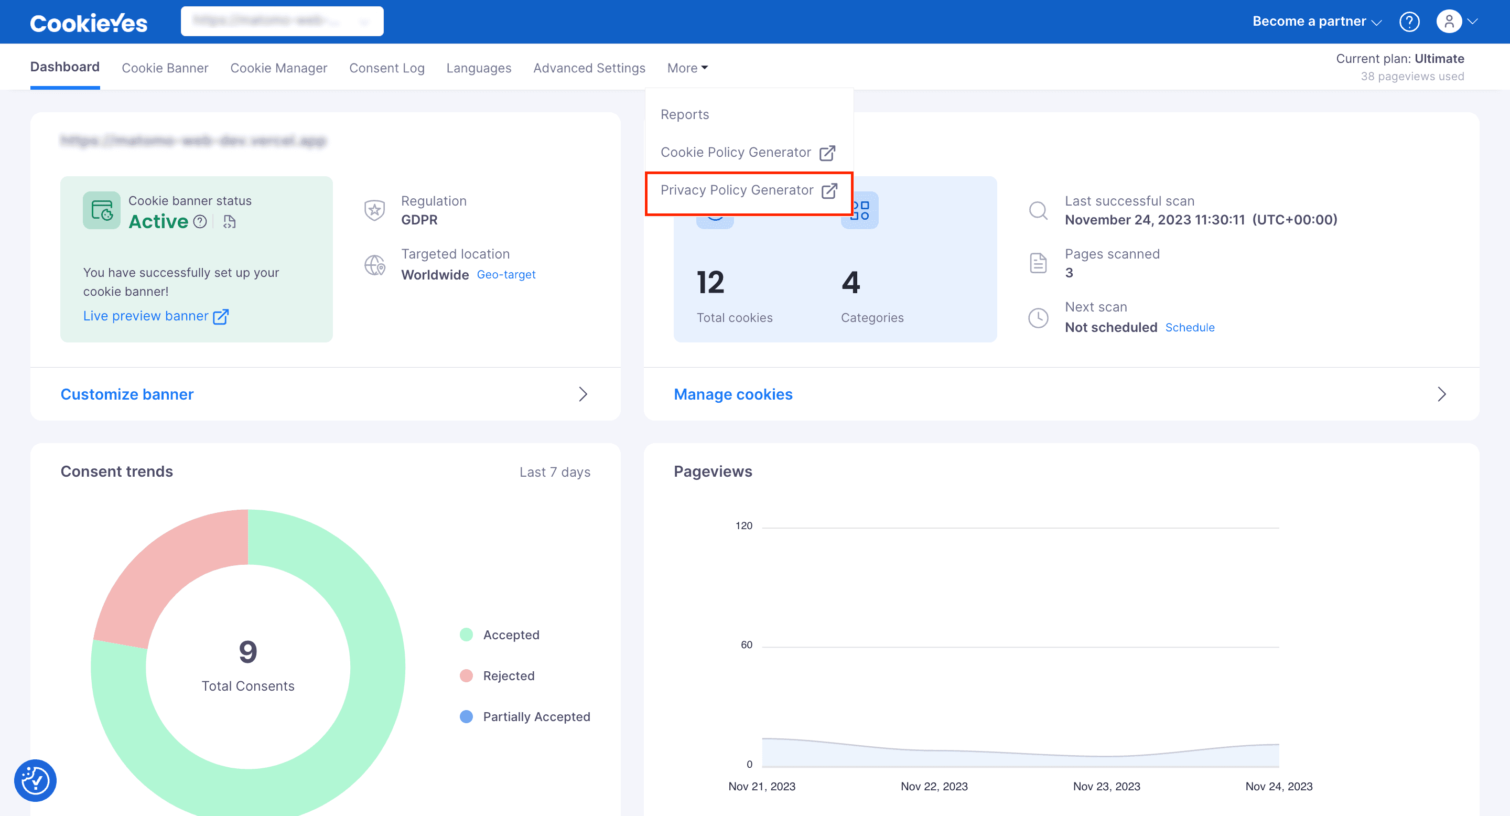Screen dimensions: 1510x816
Task: Switch to the Cookie Manager tab
Action: [x=278, y=68]
